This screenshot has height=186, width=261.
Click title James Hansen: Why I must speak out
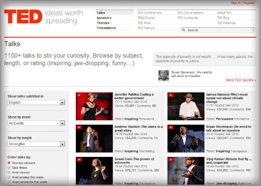click(x=227, y=98)
